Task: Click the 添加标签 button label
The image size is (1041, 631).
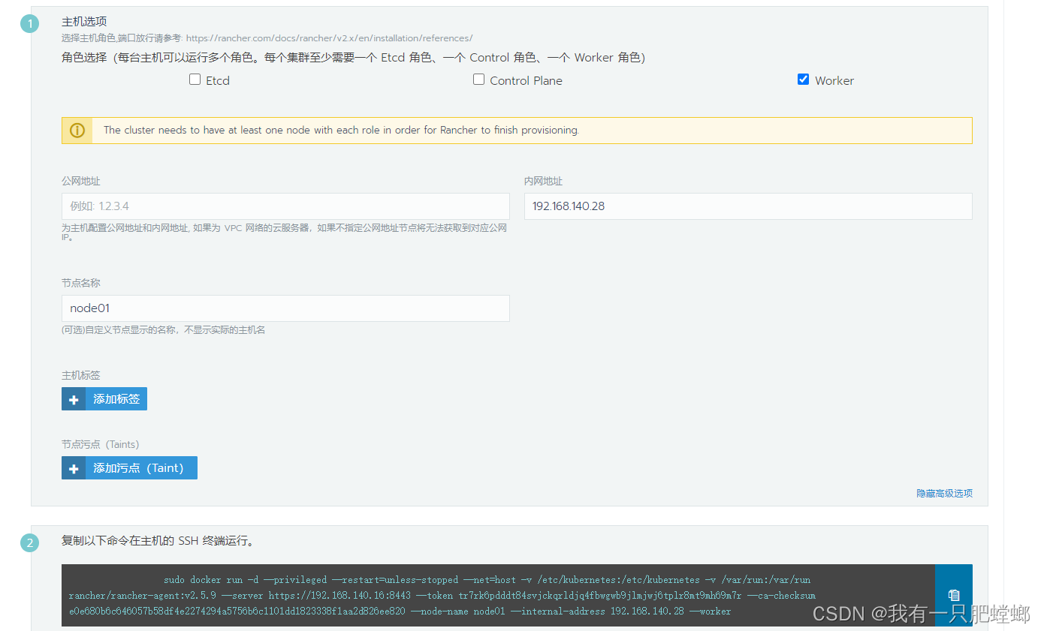Action: click(x=116, y=399)
